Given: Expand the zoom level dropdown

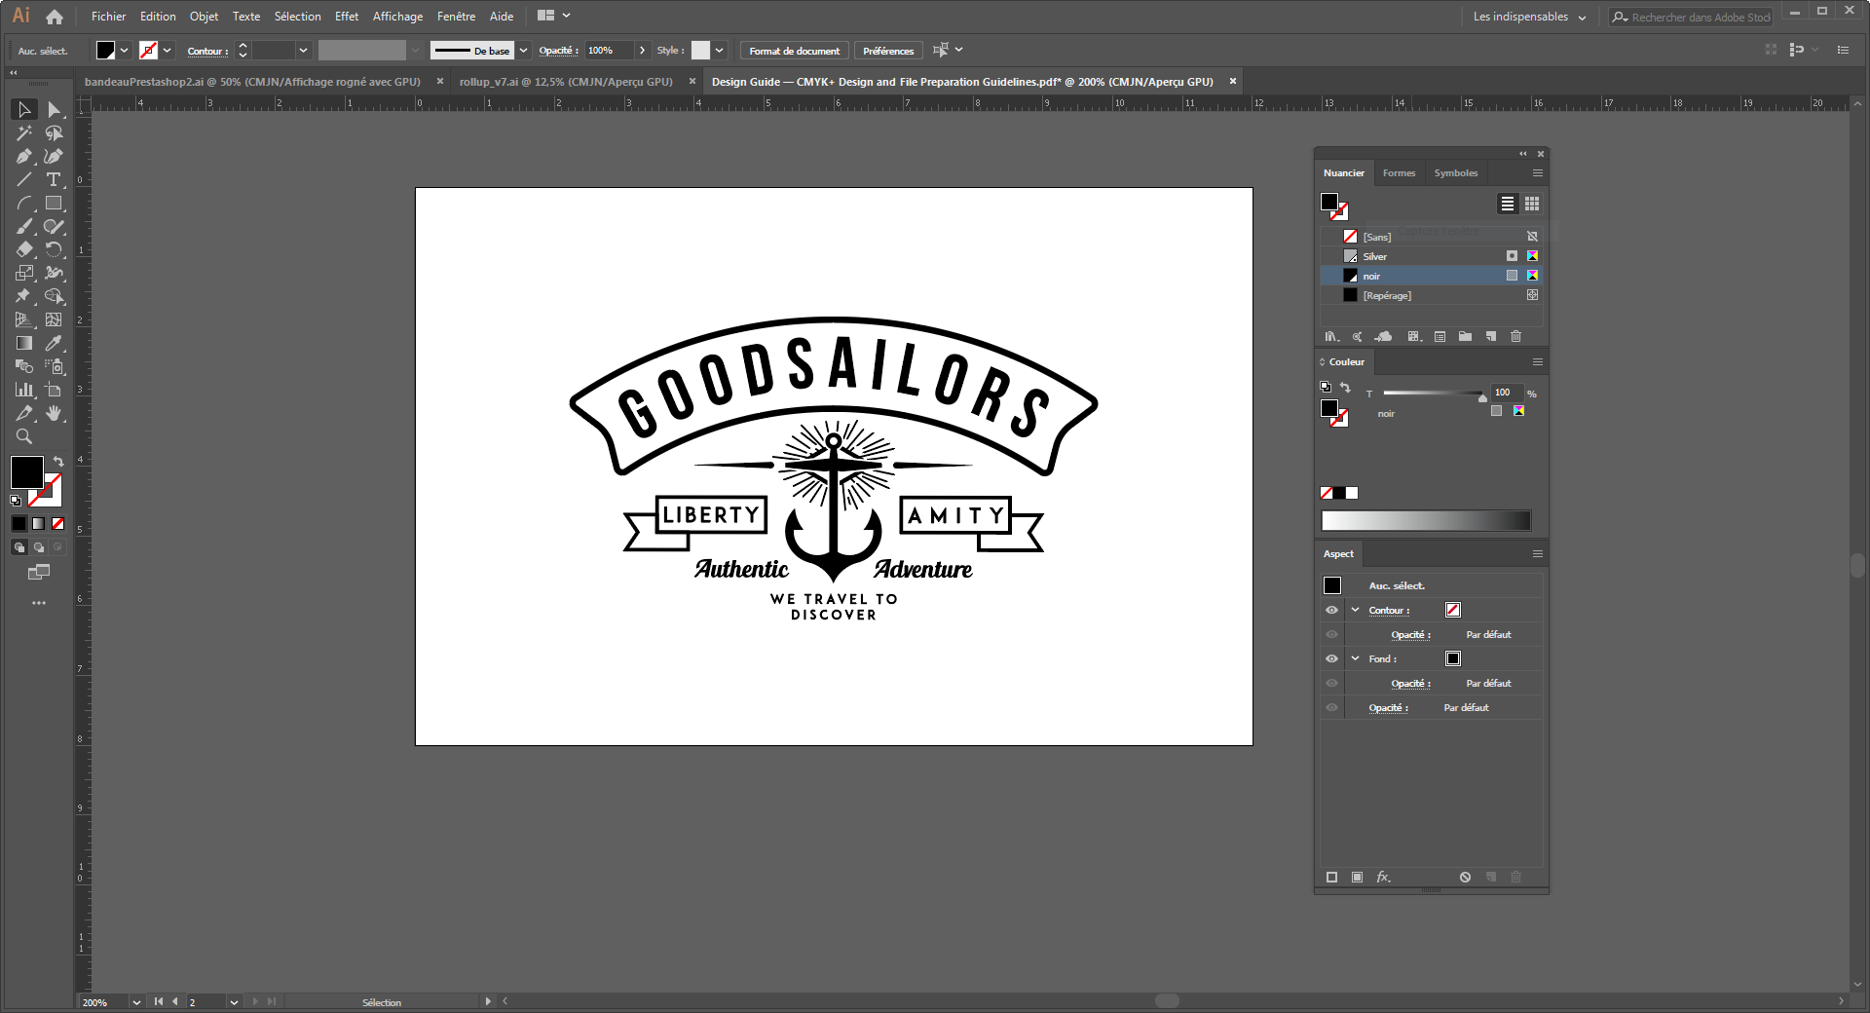Looking at the screenshot, I should click(x=136, y=1002).
